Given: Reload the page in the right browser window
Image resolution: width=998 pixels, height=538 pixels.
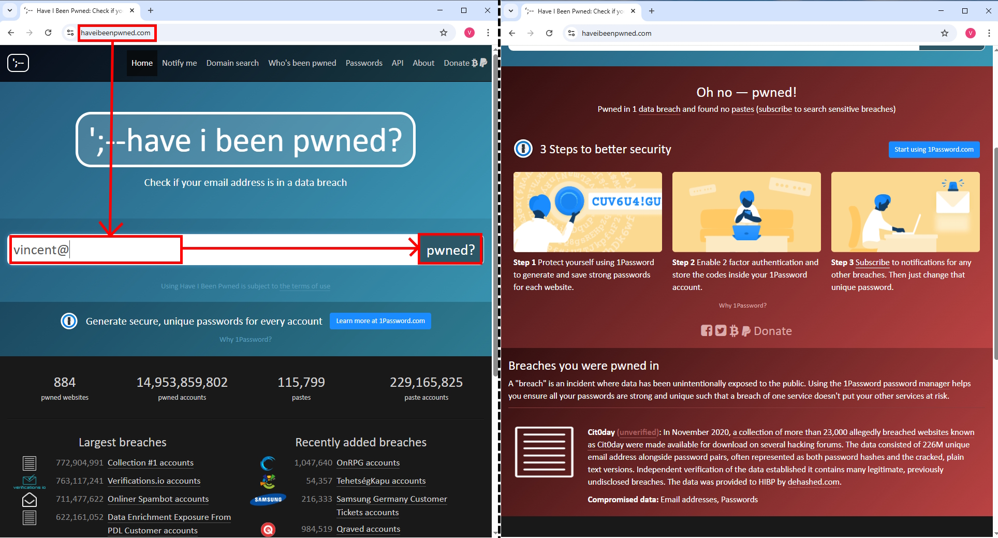Looking at the screenshot, I should pos(549,33).
